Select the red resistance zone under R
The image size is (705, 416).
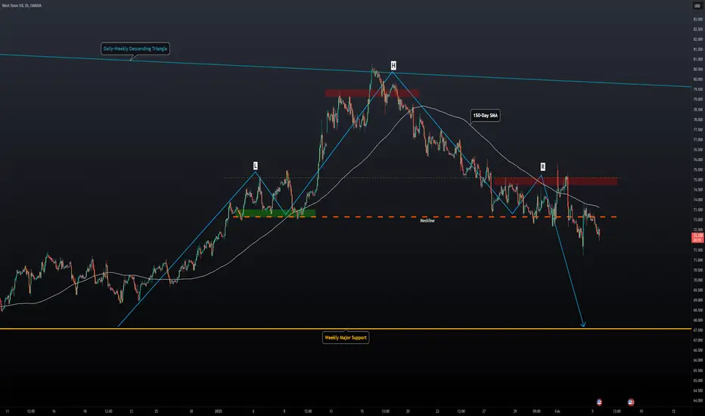pyautogui.click(x=556, y=182)
